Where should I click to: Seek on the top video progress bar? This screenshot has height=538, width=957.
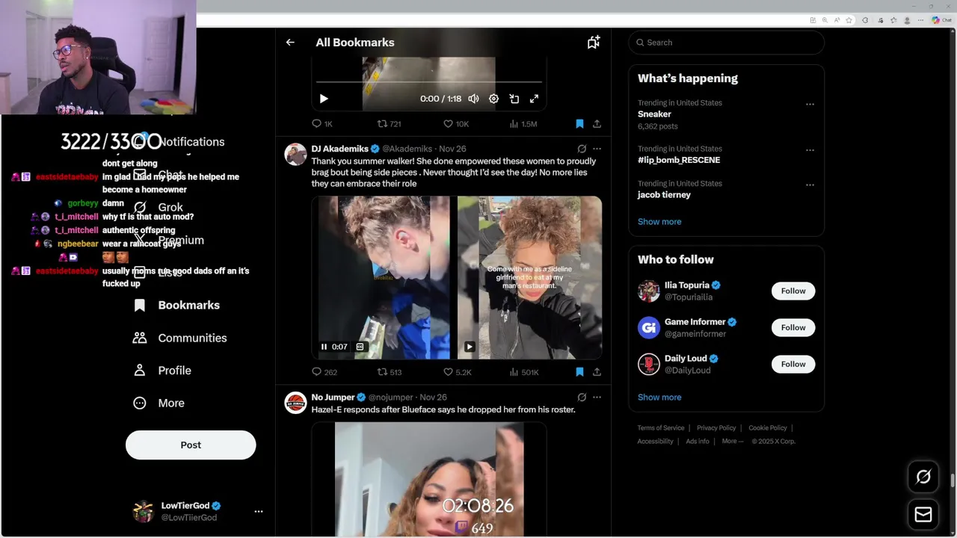tap(429, 81)
